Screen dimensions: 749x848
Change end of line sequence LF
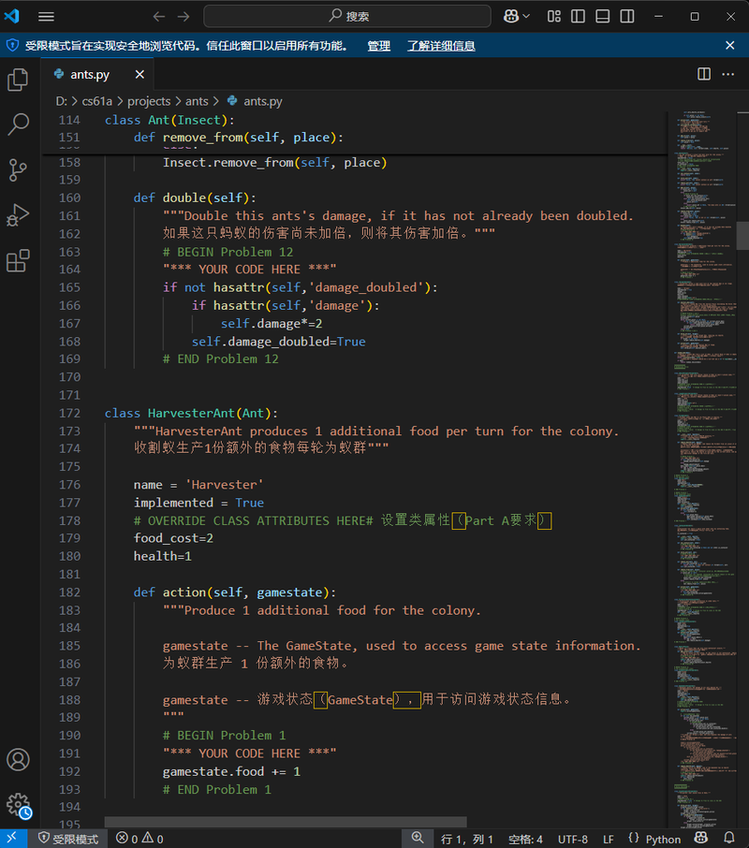tap(609, 839)
